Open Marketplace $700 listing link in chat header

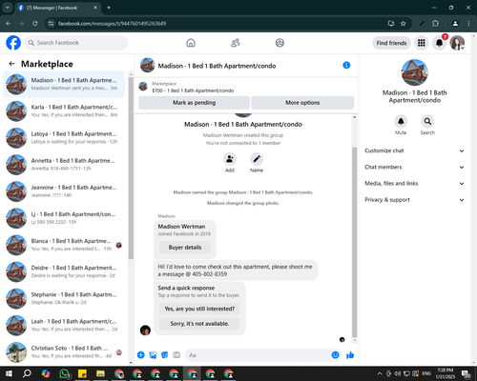click(x=193, y=90)
